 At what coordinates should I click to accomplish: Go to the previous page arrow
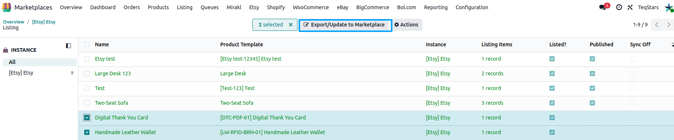657,25
